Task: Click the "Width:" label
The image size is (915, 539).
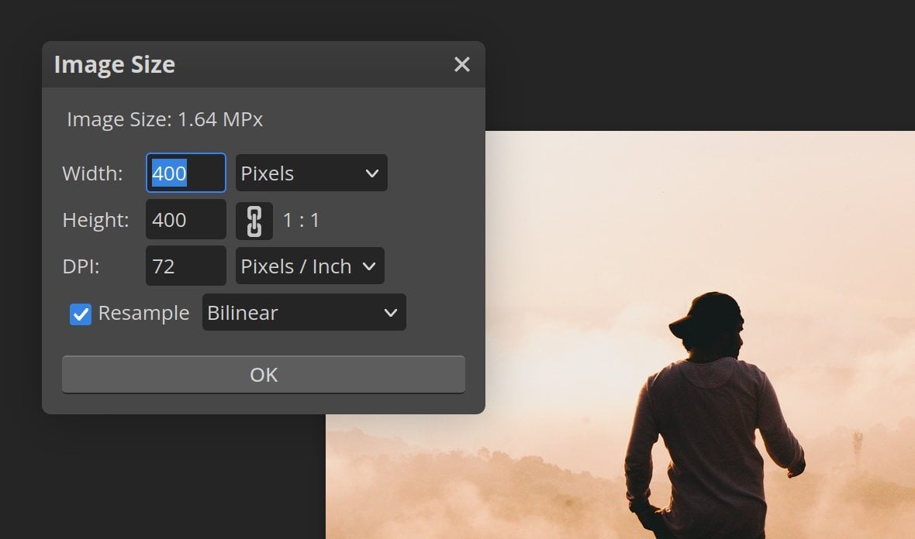Action: 92,173
